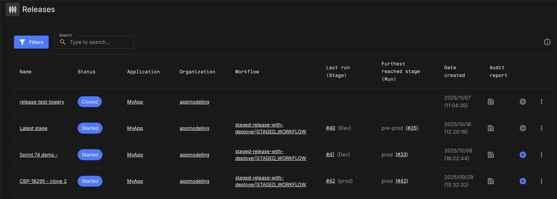View audit report for release-test-lowery
The width and height of the screenshot is (557, 199).
pos(490,101)
